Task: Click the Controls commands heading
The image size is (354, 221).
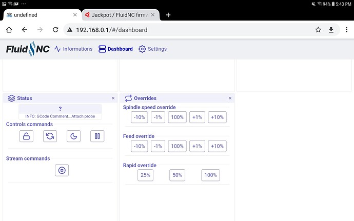Action: pyautogui.click(x=29, y=124)
